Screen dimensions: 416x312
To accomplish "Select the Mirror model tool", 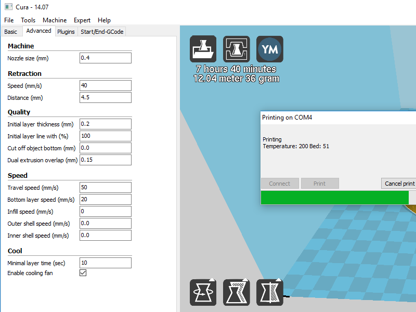I will pyautogui.click(x=270, y=292).
